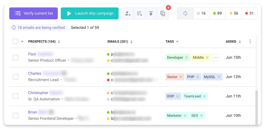
Task: Show more tags in Paul's row
Action: coord(216,57)
